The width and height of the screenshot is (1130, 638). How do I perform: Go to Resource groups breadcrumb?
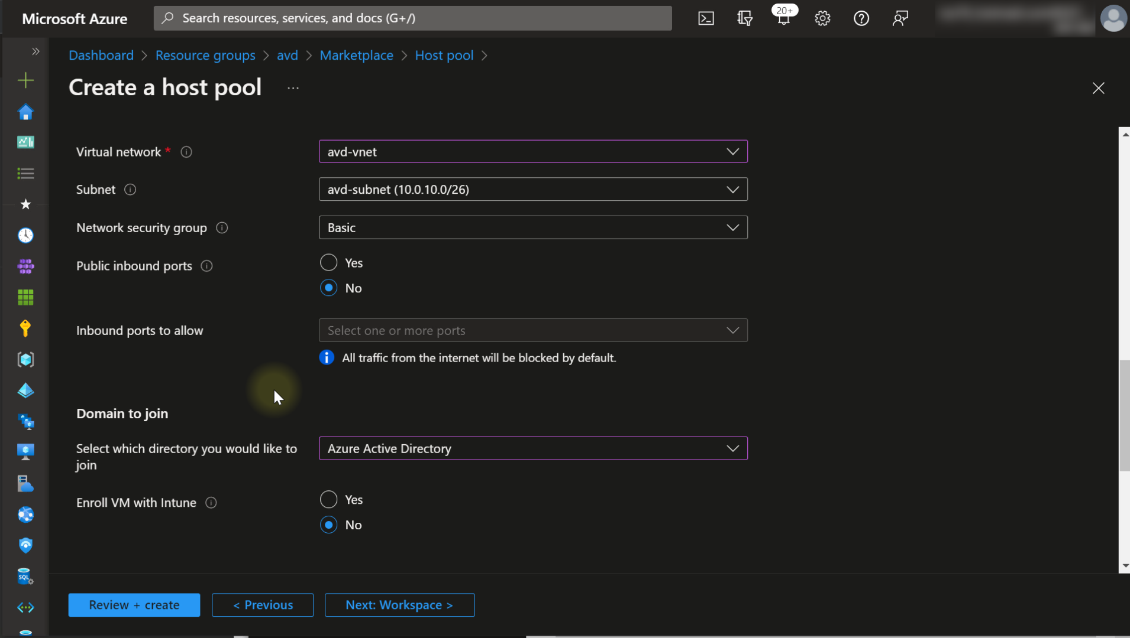pos(205,56)
